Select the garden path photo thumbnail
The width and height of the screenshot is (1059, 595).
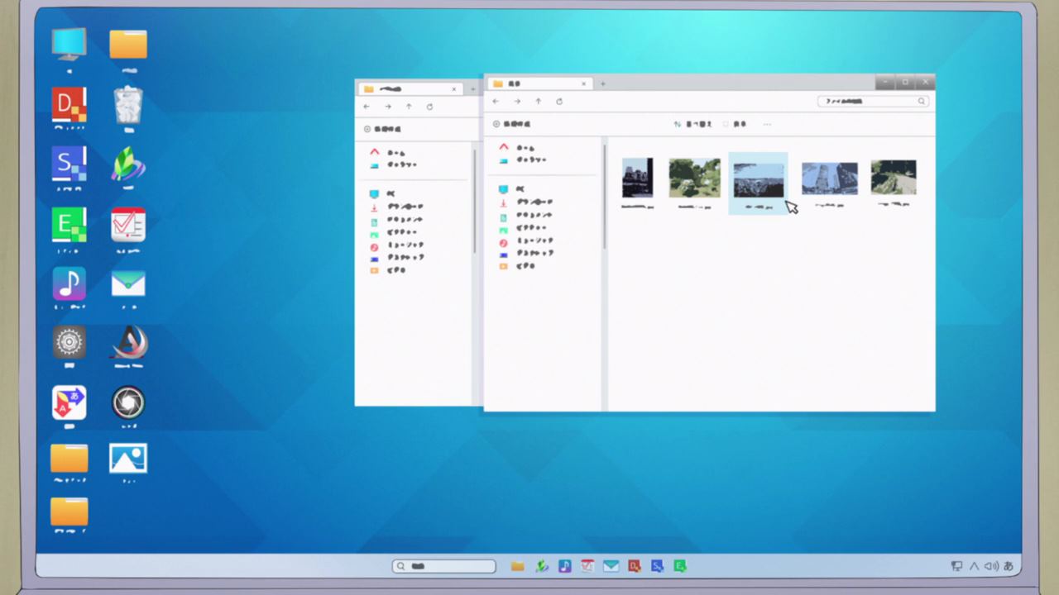(893, 177)
